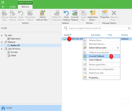The height and width of the screenshot is (111, 132).
Task: Select Replicas in the tree
Action: [11, 42]
